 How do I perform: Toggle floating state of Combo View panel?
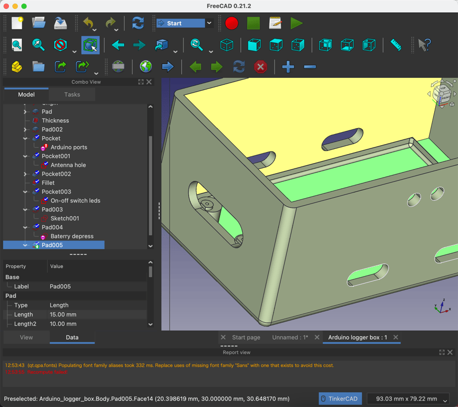140,82
